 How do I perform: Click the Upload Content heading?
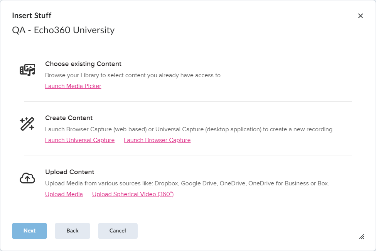coord(70,172)
